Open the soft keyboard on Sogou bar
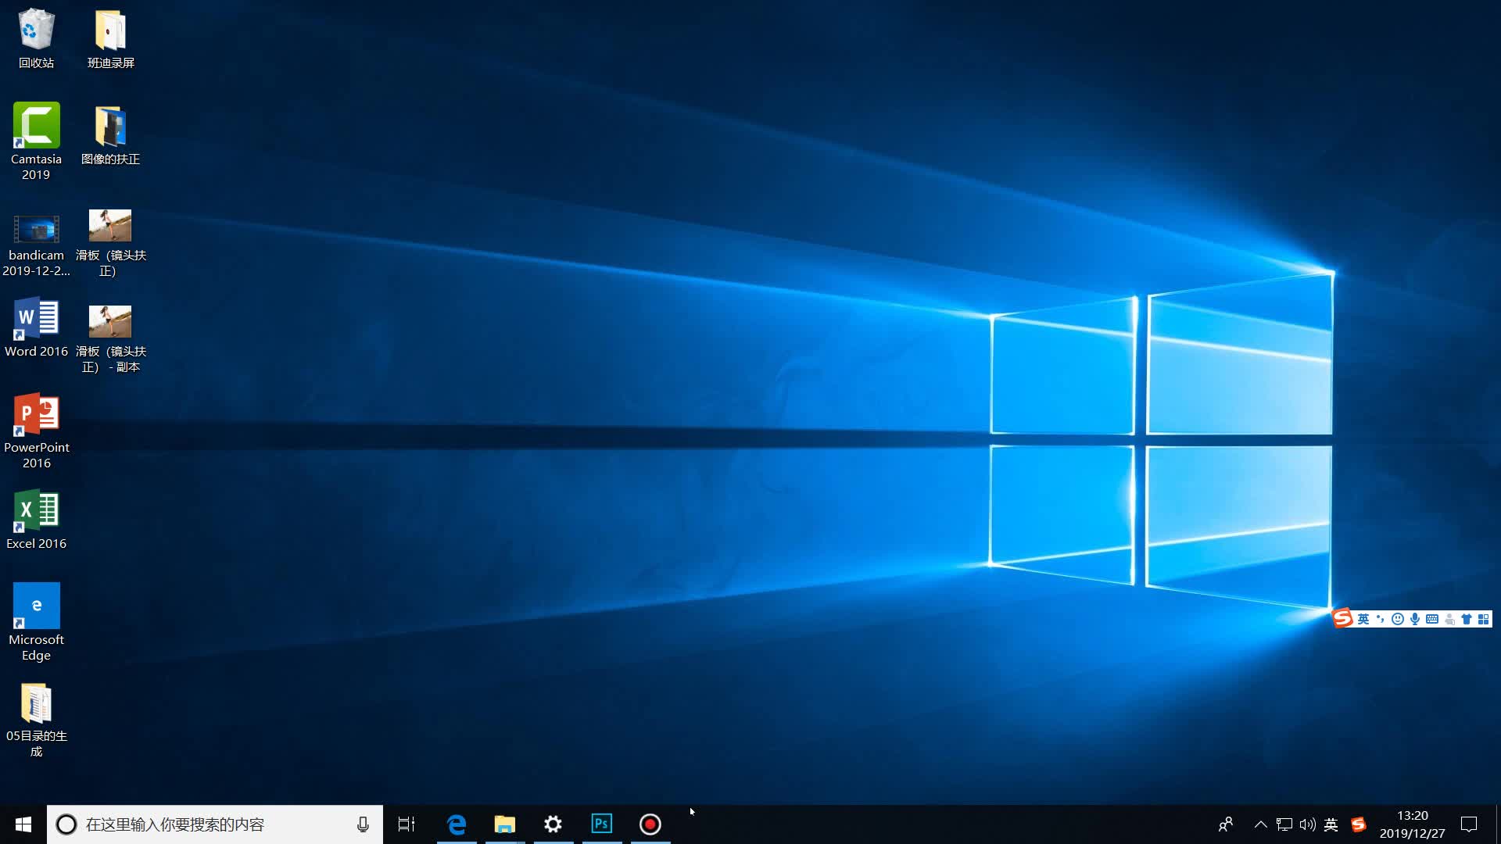 1432,619
